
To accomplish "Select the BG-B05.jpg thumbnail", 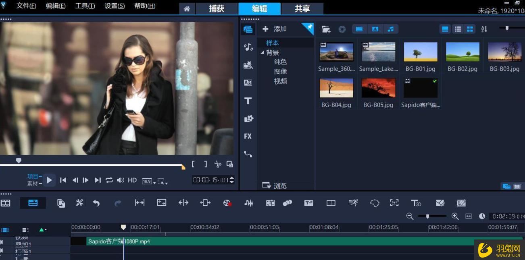I will [378, 88].
